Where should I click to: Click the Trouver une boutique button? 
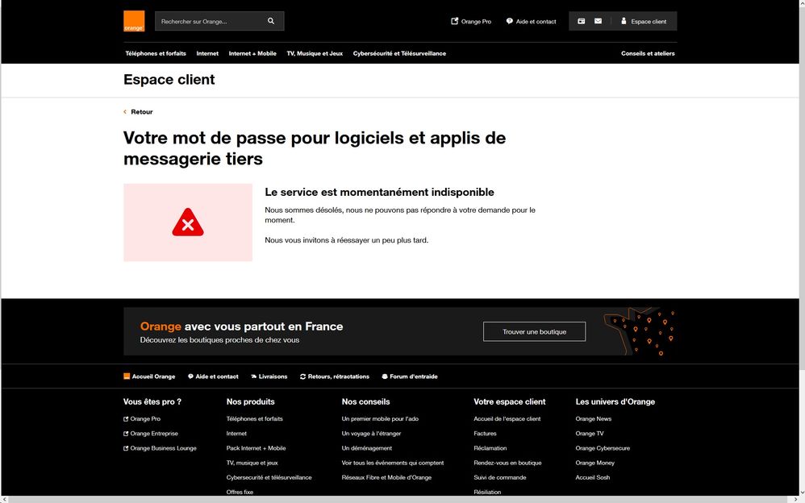pos(534,331)
